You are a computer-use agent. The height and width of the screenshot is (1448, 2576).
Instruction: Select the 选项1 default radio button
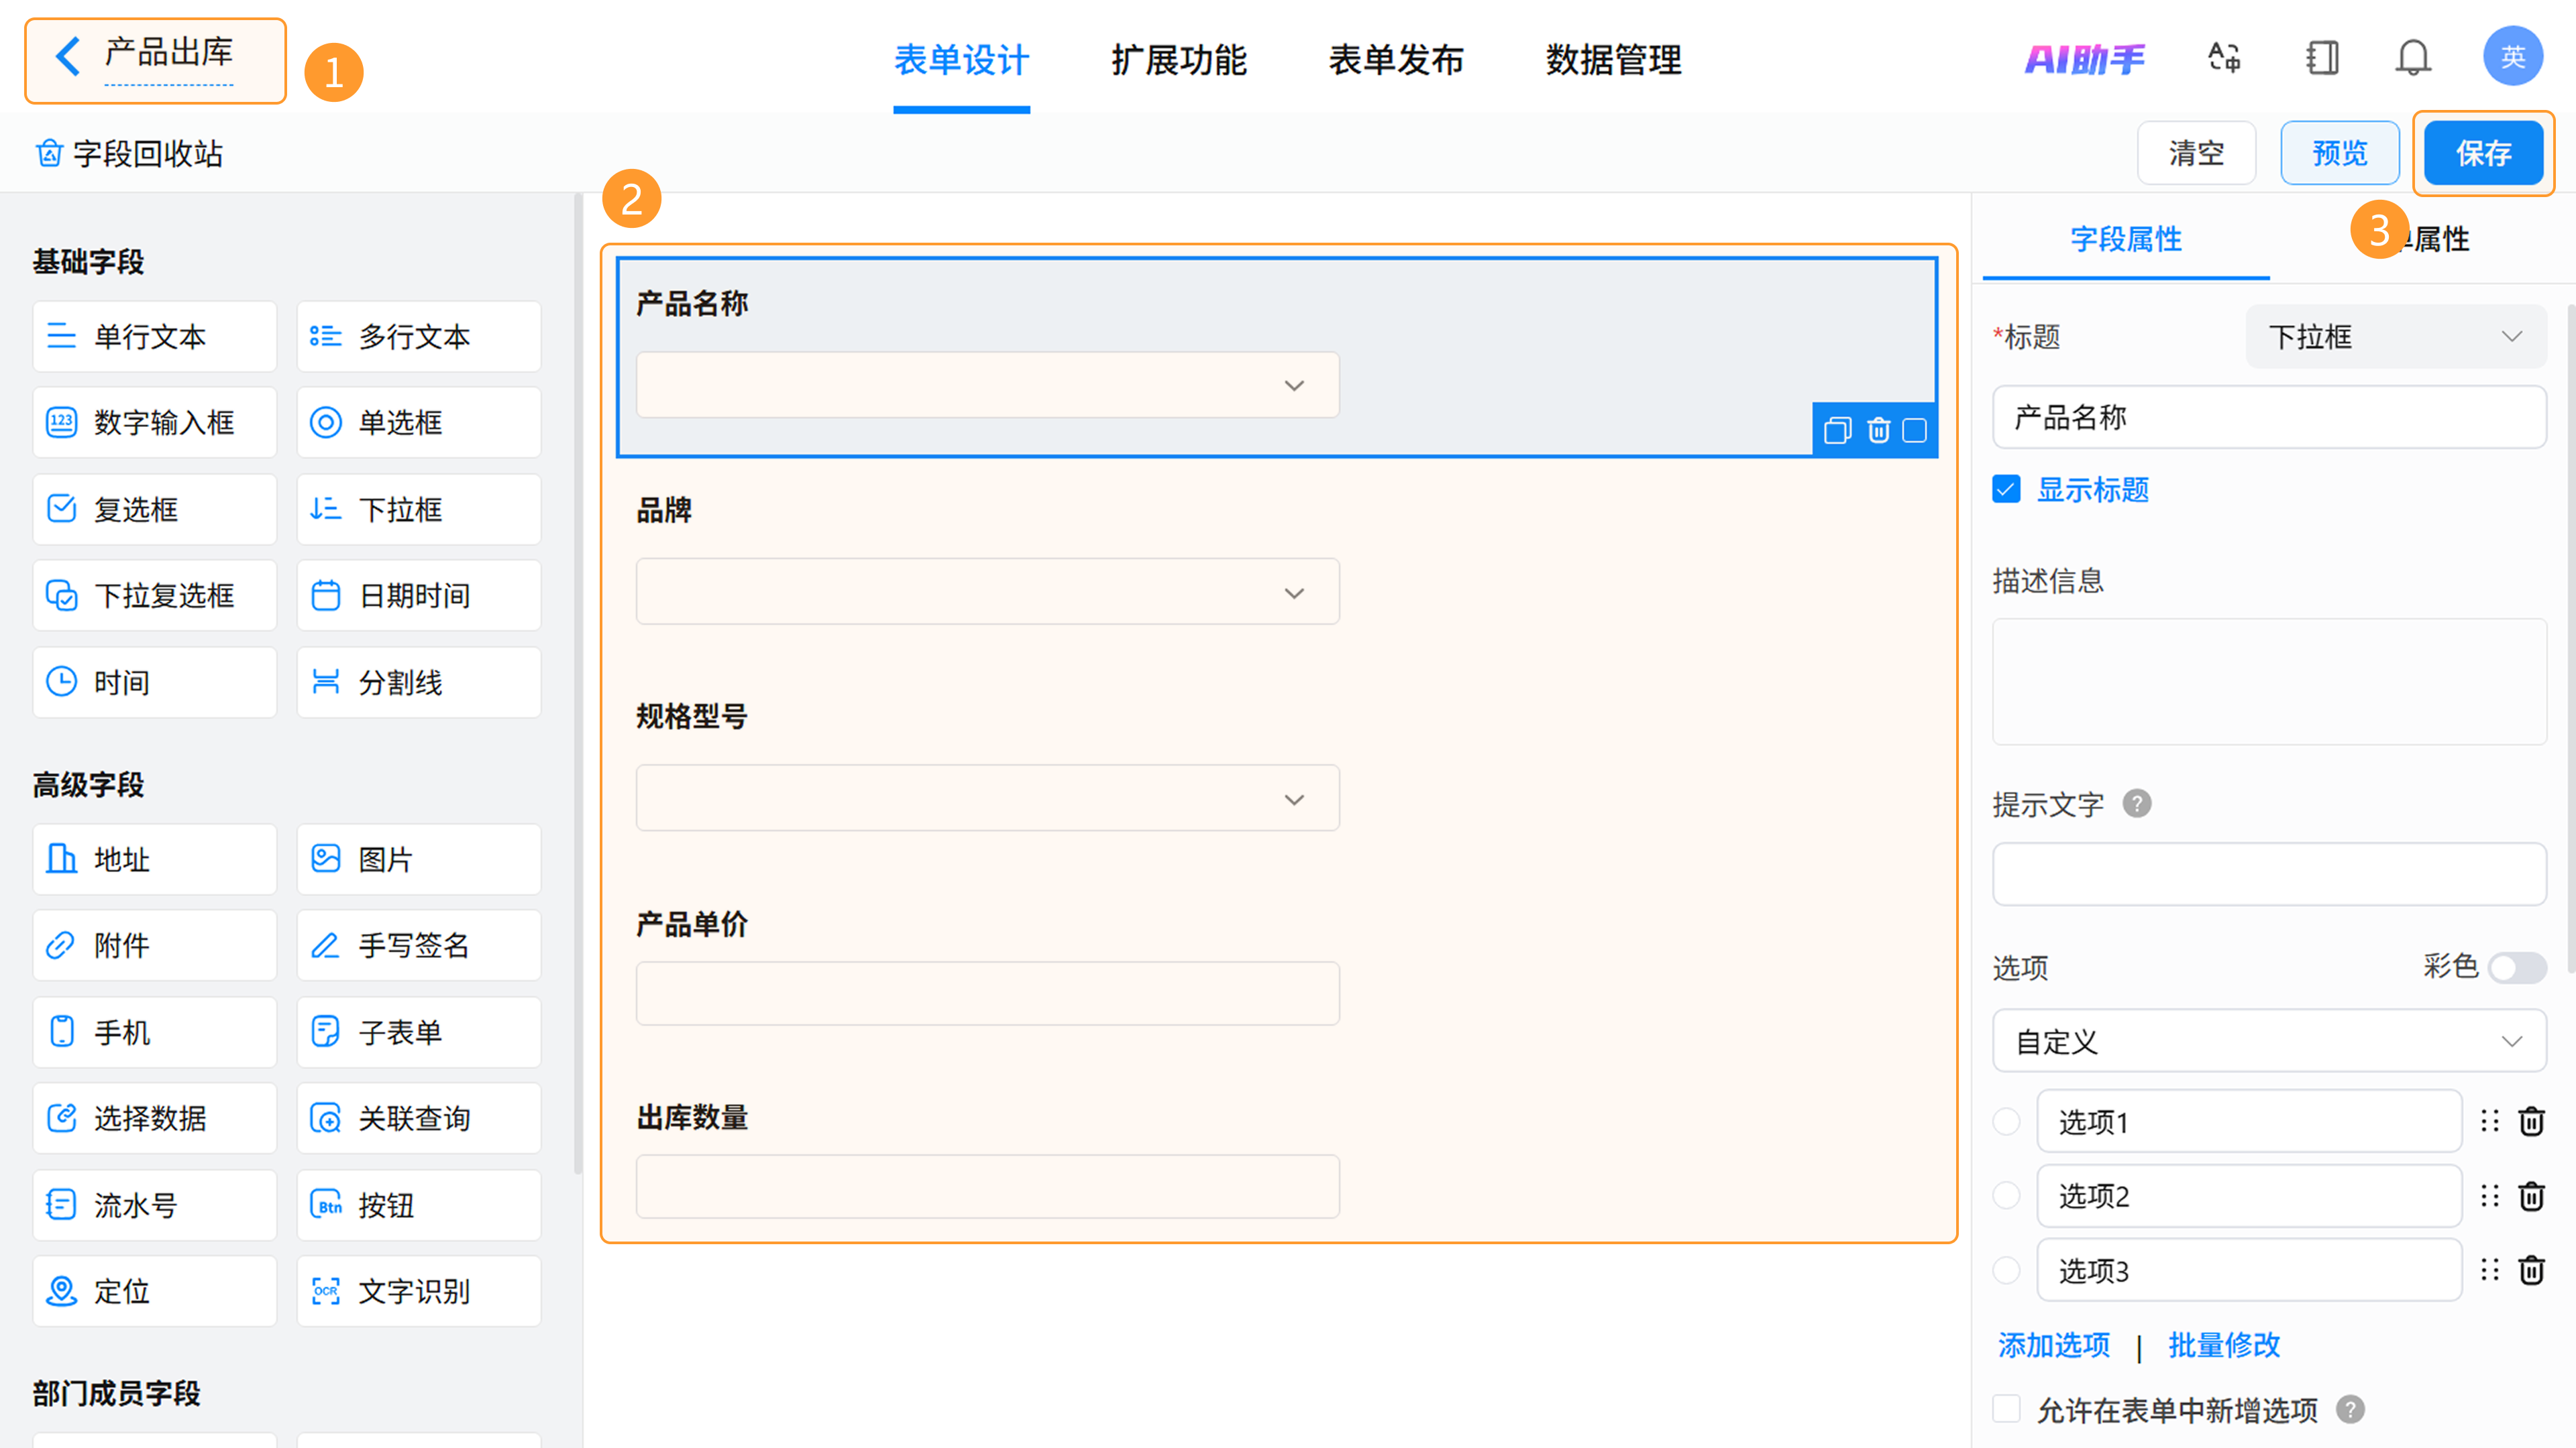[2006, 1122]
